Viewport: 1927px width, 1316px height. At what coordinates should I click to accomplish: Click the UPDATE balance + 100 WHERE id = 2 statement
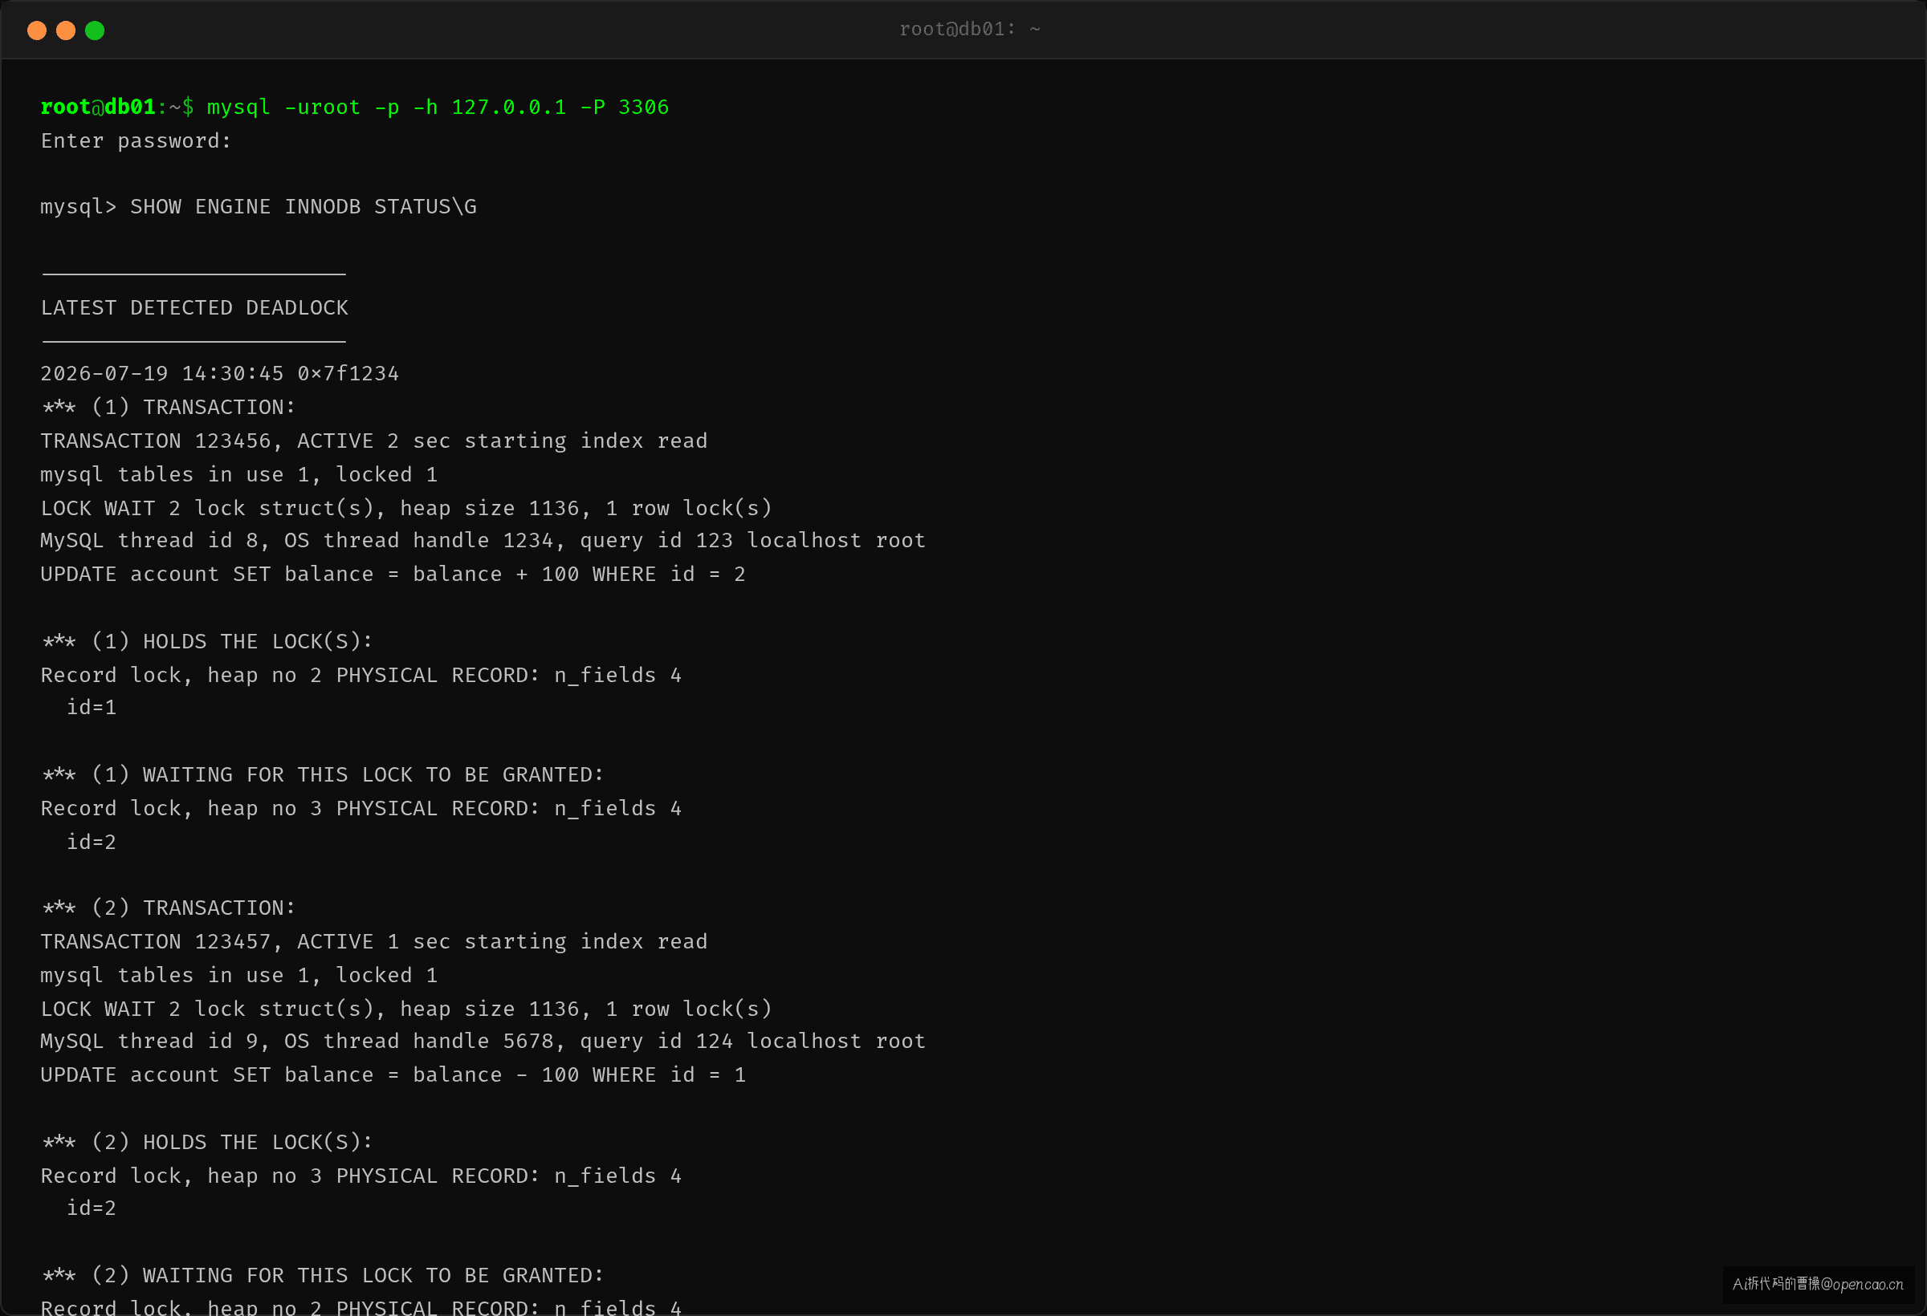click(x=393, y=575)
